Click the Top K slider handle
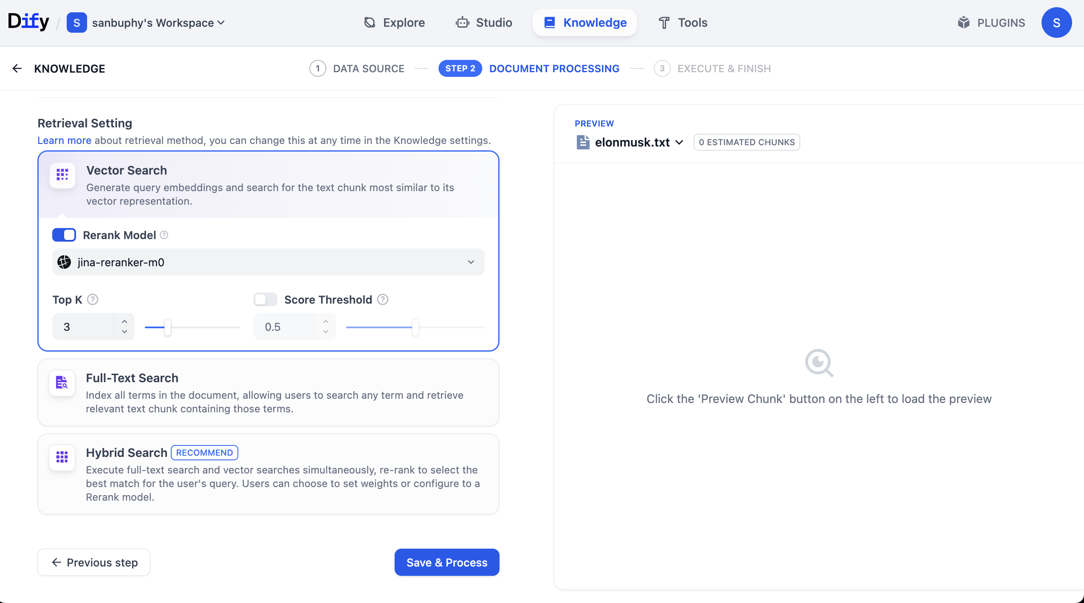This screenshot has width=1084, height=603. pyautogui.click(x=168, y=327)
